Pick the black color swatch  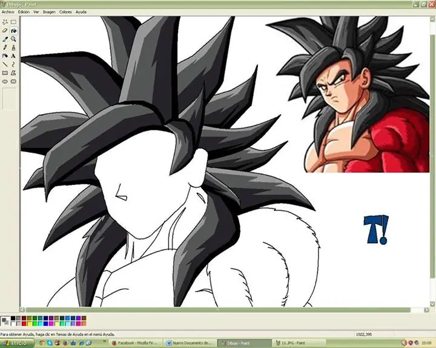click(x=13, y=318)
